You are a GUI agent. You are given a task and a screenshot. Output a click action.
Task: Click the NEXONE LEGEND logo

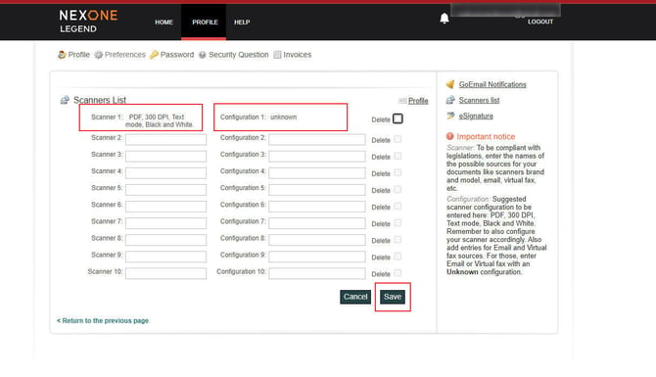[x=88, y=22]
